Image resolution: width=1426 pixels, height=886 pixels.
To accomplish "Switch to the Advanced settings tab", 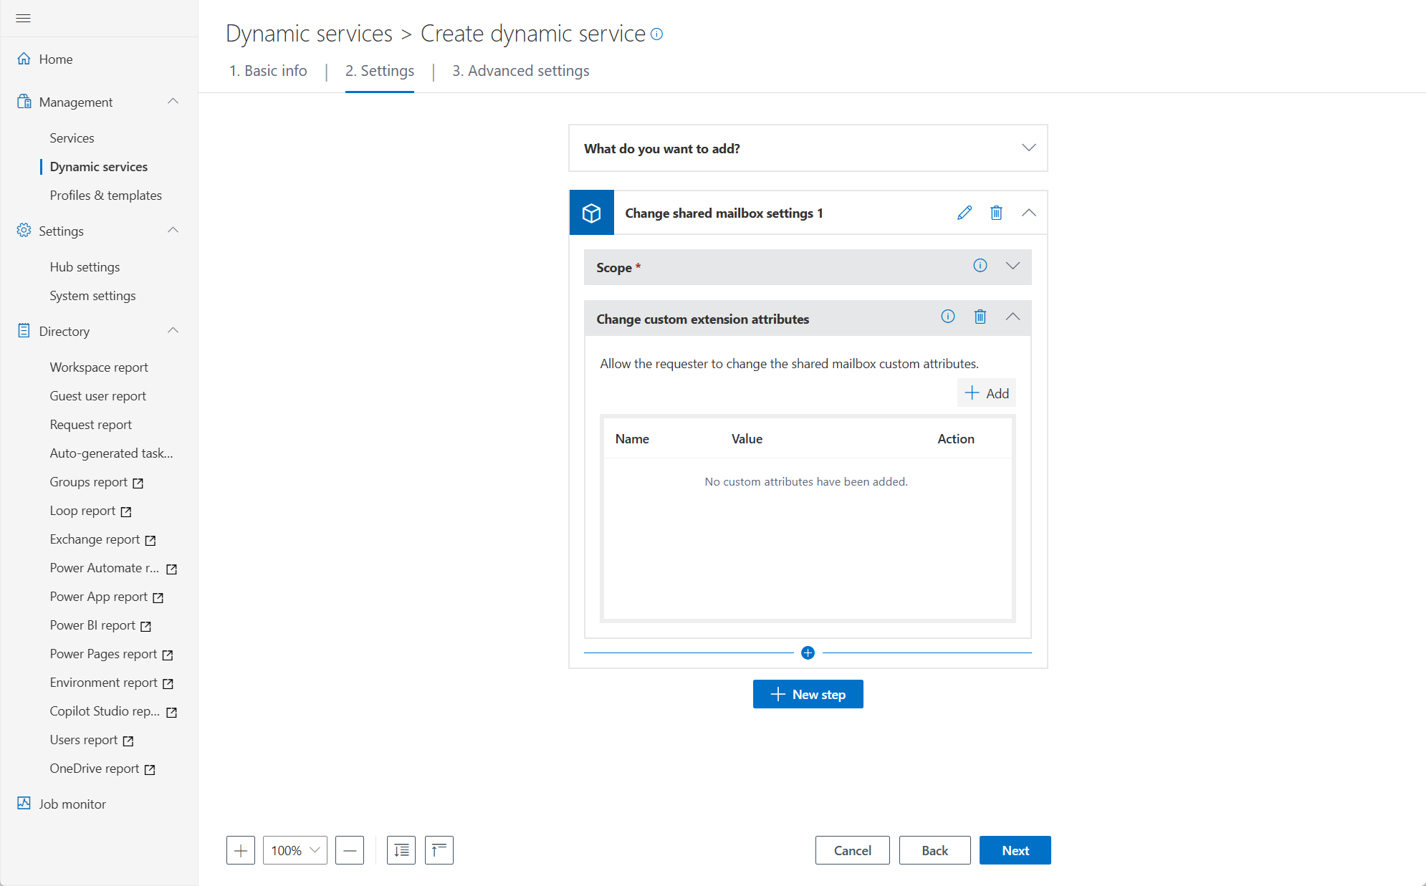I will tap(520, 71).
